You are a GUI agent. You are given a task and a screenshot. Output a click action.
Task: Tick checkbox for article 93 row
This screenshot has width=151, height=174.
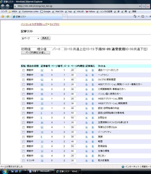pyautogui.click(x=23, y=85)
